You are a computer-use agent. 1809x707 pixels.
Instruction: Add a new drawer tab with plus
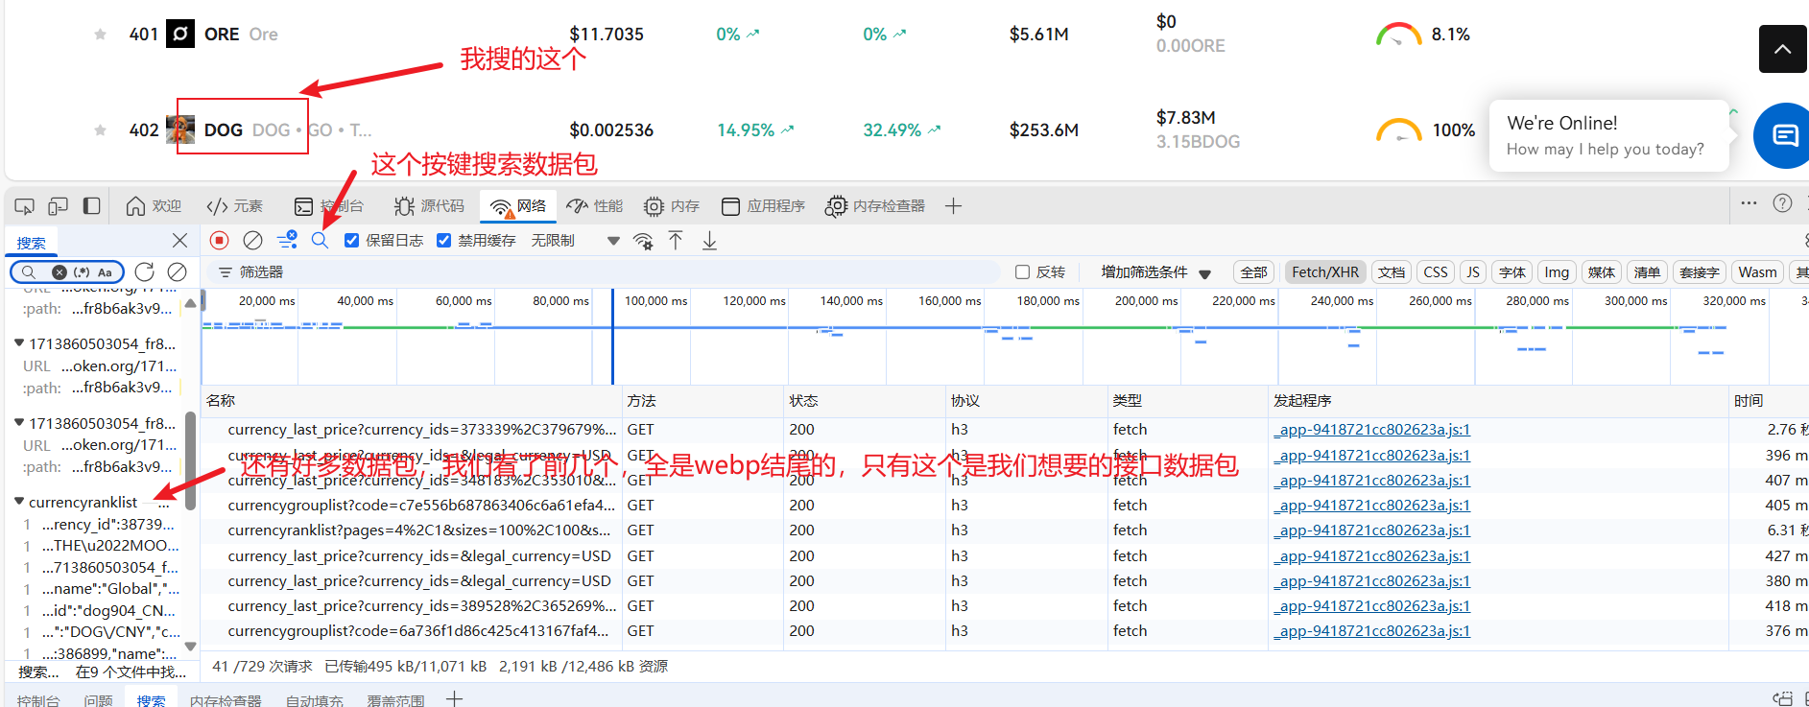(454, 699)
